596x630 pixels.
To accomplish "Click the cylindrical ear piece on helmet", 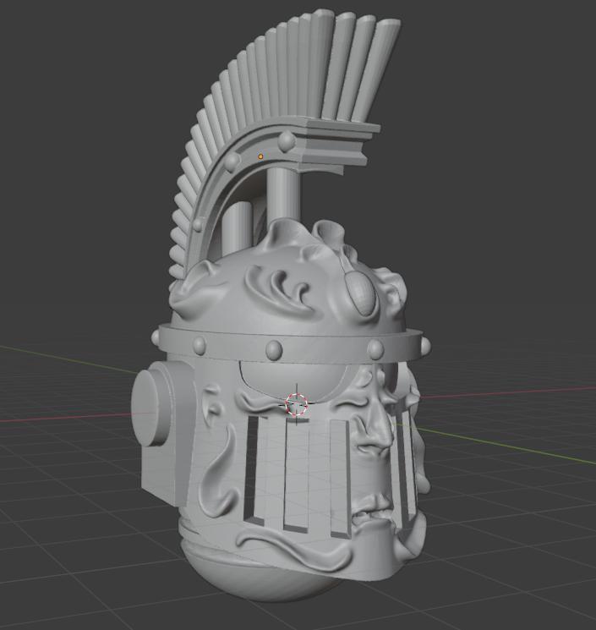I will coord(150,408).
